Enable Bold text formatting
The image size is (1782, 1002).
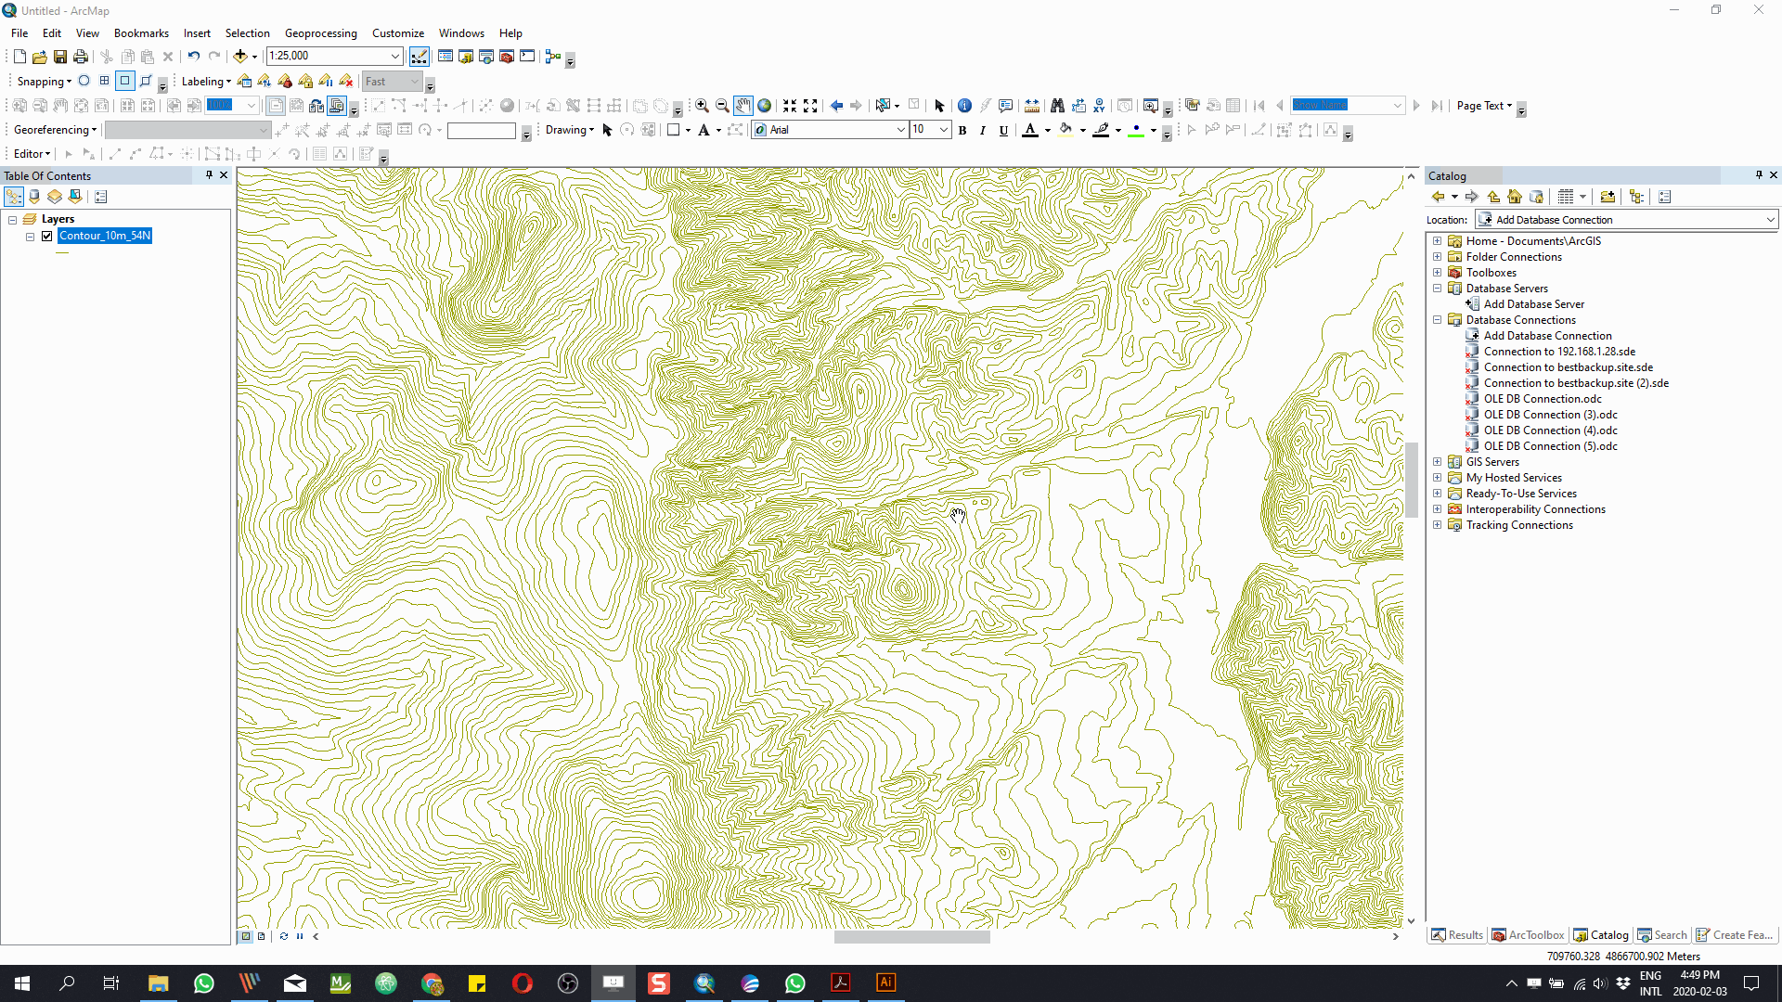tap(962, 130)
